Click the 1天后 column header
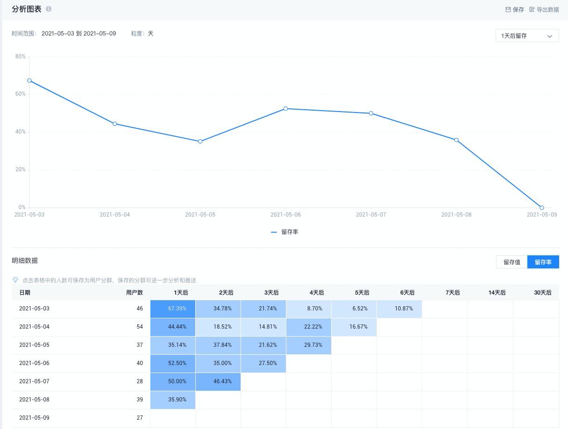568x429 pixels. point(181,293)
